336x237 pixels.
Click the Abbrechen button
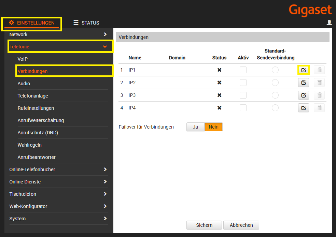pos(241,225)
